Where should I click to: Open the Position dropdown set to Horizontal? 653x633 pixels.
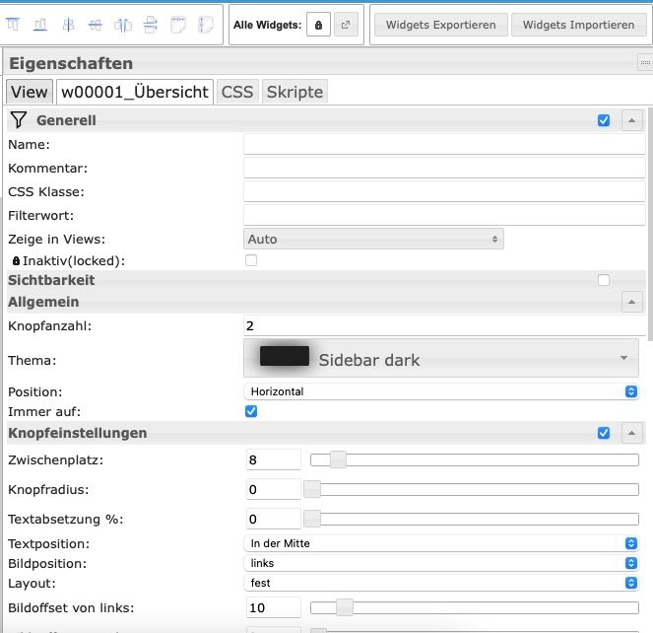[x=441, y=391]
